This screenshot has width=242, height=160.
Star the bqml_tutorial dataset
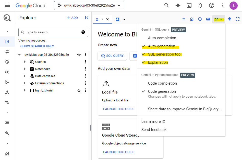79,90
